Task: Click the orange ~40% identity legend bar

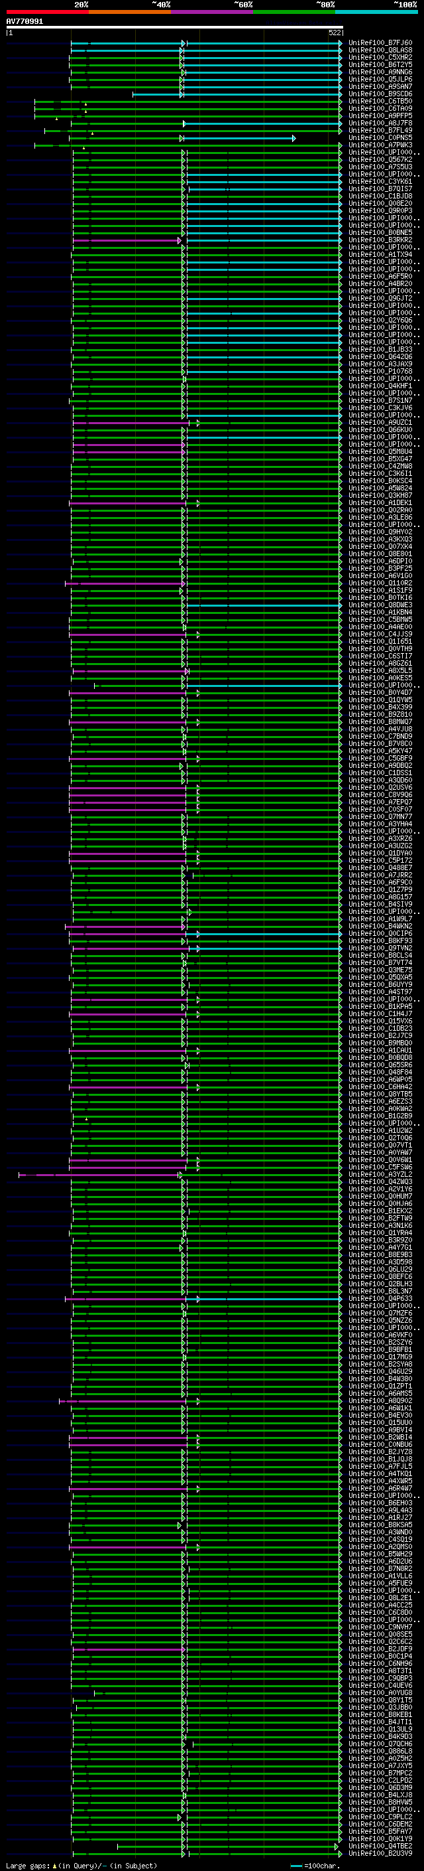Action: pyautogui.click(x=130, y=12)
